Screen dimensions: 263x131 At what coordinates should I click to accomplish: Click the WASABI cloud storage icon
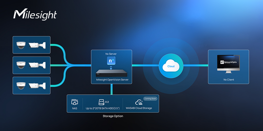(139, 102)
